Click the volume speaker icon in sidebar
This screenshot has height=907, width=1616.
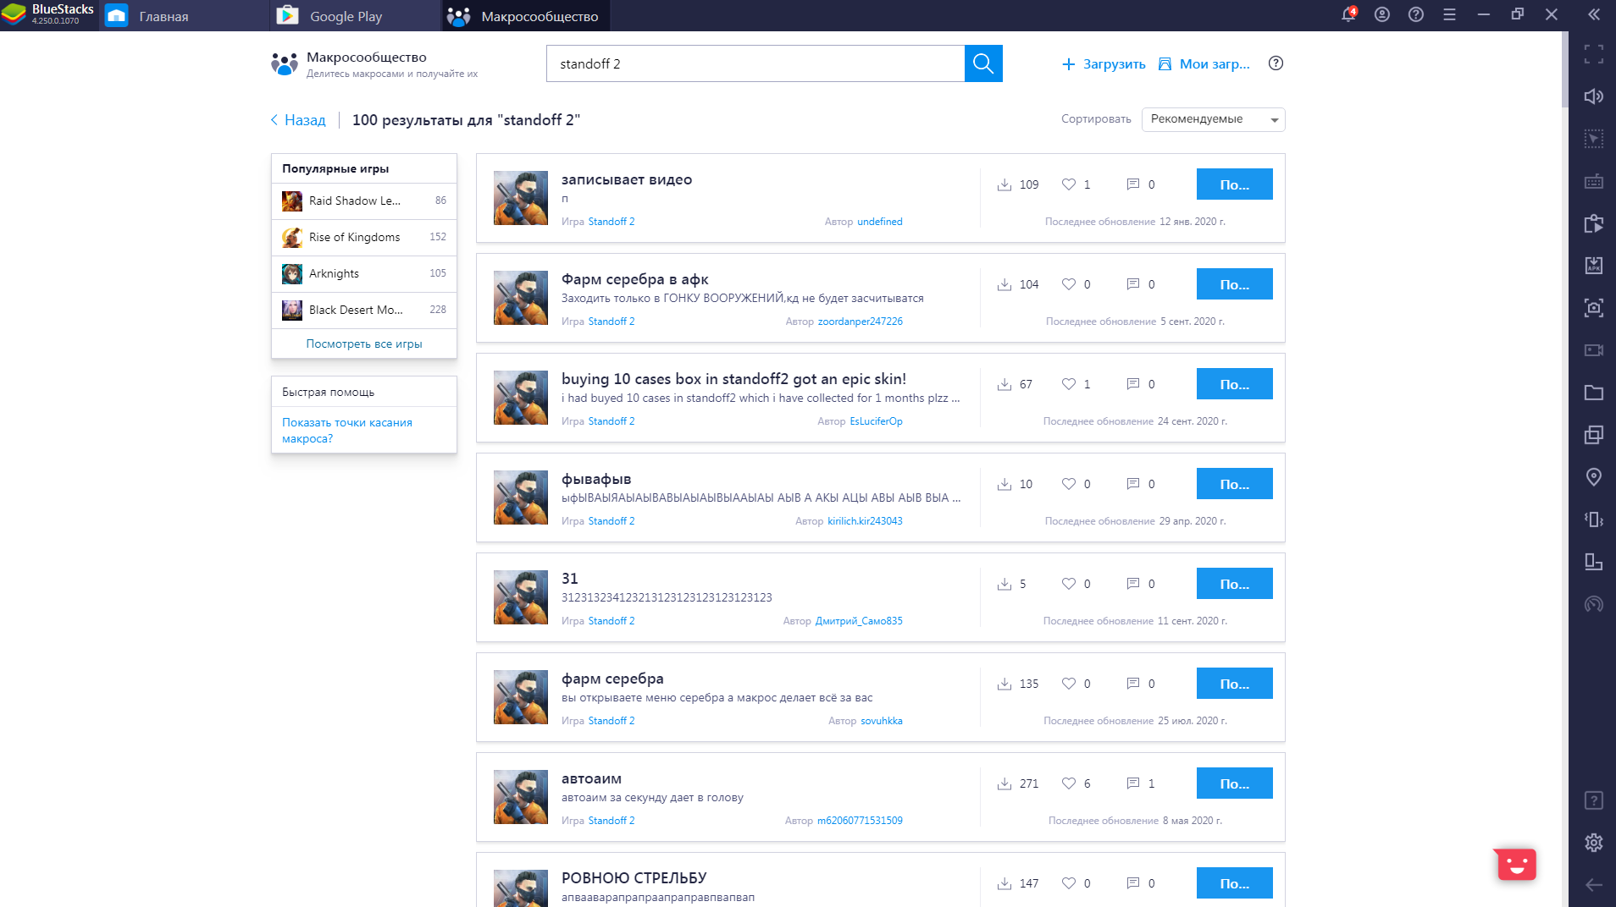coord(1594,96)
